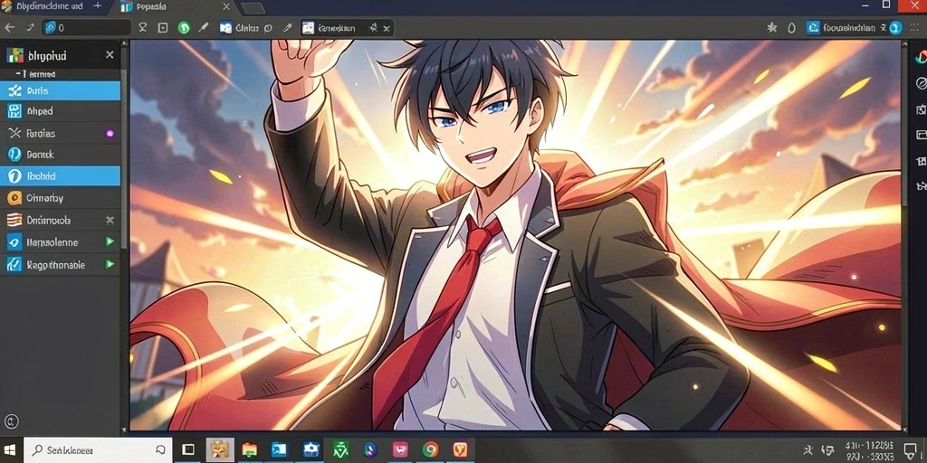Viewport: 927px width, 463px height.
Task: Click the star icon in the top-right toolbar
Action: pos(772,27)
